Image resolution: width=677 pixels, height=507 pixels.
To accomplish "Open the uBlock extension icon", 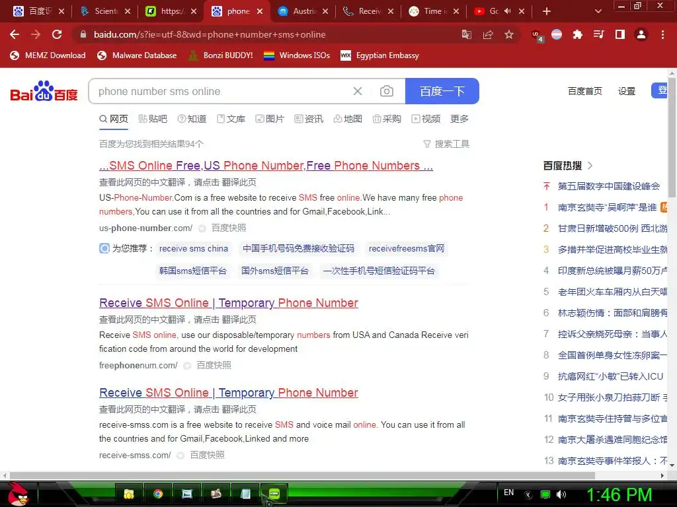I will pos(537,36).
